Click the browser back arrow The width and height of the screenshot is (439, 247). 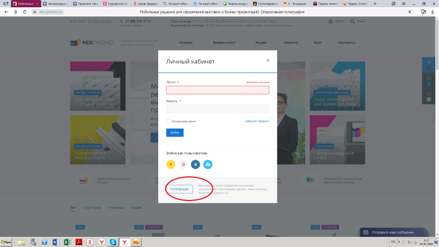[x=6, y=12]
